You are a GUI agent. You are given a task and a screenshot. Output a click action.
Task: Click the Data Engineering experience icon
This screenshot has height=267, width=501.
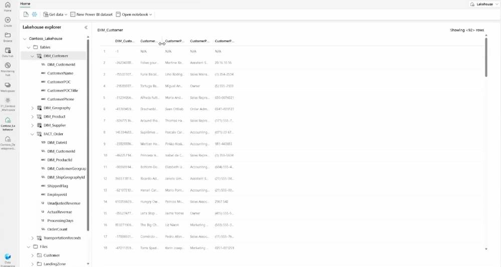tap(8, 257)
